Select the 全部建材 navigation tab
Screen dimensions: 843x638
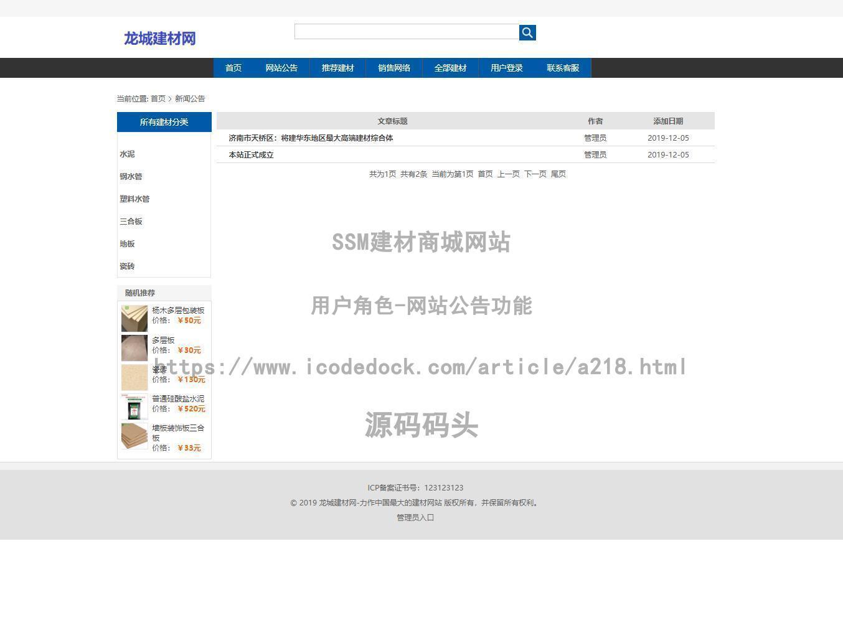(x=450, y=68)
